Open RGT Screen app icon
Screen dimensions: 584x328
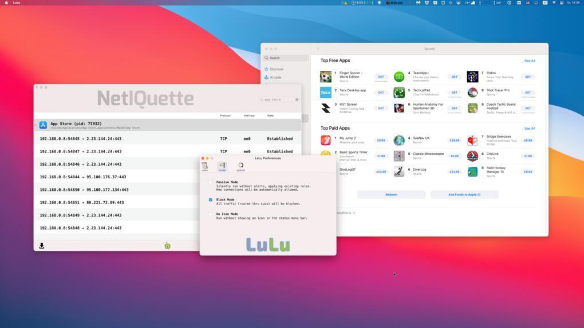point(326,108)
